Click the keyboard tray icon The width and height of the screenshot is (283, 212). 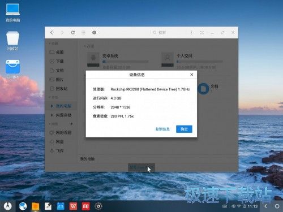225,206
